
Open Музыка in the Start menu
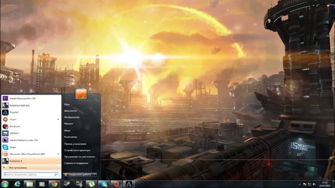coord(69,124)
